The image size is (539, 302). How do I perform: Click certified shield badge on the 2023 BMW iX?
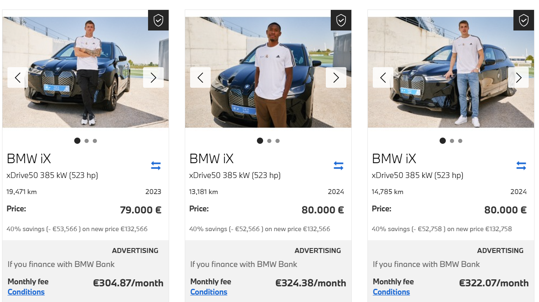158,20
